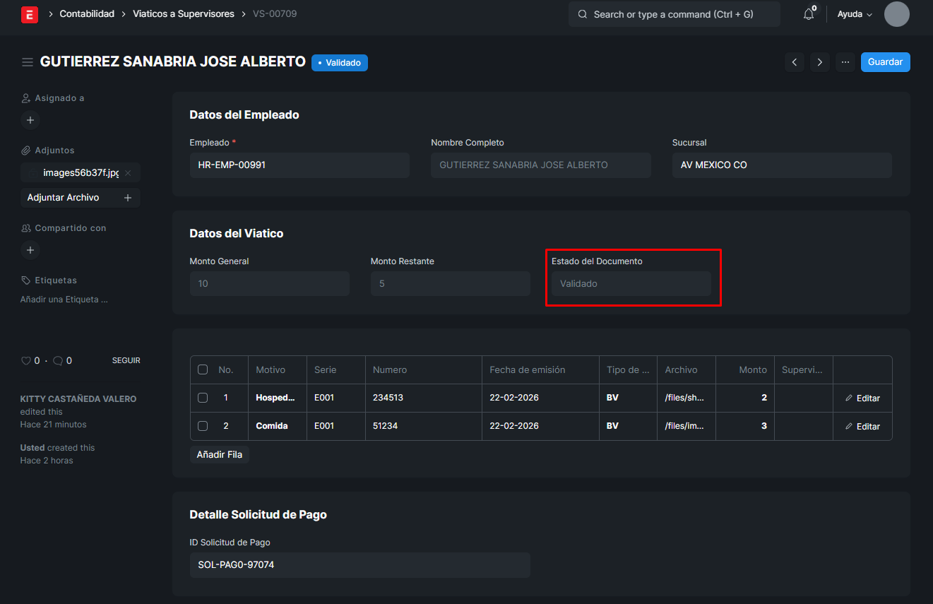This screenshot has width=933, height=604.
Task: Navigate to Viaticos a Supervisores breadcrumb
Action: point(184,14)
